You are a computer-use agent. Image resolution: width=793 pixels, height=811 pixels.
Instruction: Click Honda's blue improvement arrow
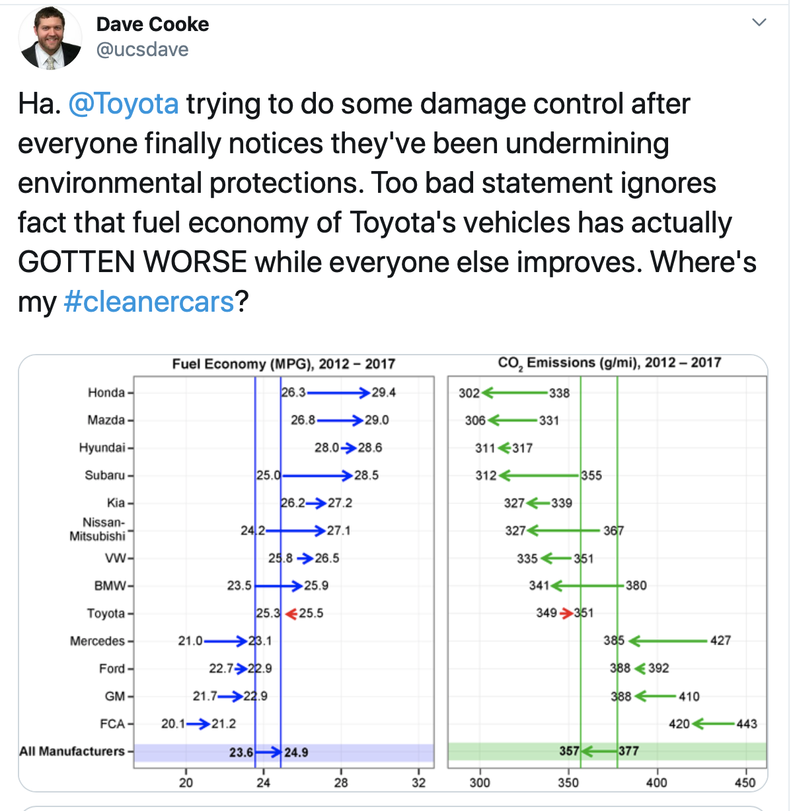(x=334, y=392)
